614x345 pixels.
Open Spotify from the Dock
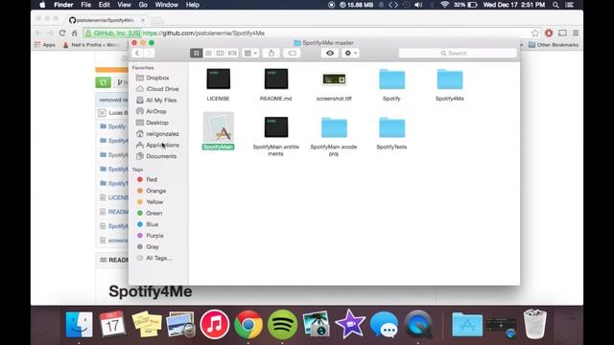pyautogui.click(x=282, y=324)
